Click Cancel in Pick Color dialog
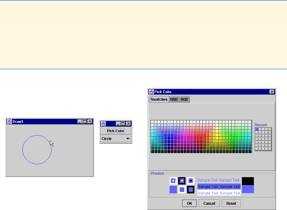 click(x=209, y=204)
